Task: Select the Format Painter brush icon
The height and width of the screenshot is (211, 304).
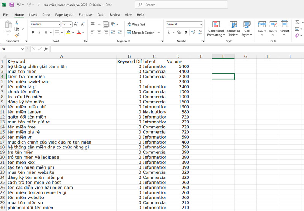Action: click(x=17, y=35)
